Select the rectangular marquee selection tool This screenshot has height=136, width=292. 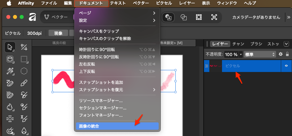click(24, 59)
